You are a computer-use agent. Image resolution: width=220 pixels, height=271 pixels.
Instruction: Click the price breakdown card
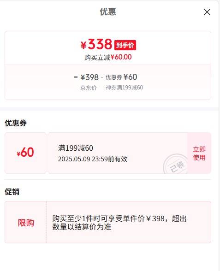[108, 65]
